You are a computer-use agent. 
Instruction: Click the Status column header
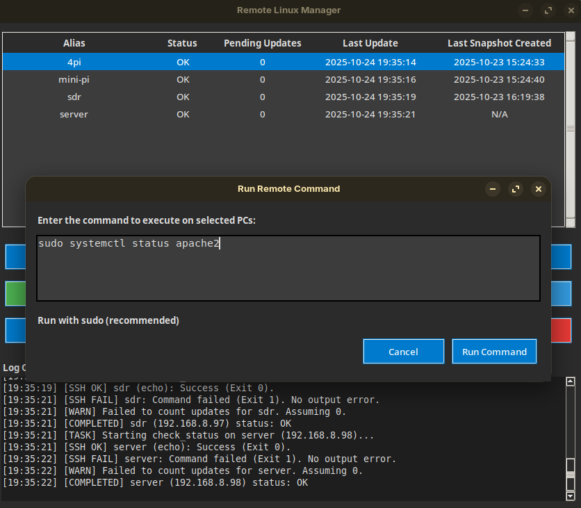click(x=182, y=43)
